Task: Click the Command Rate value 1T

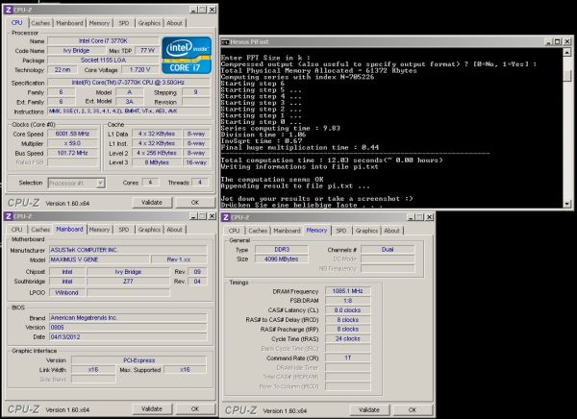Action: point(348,357)
